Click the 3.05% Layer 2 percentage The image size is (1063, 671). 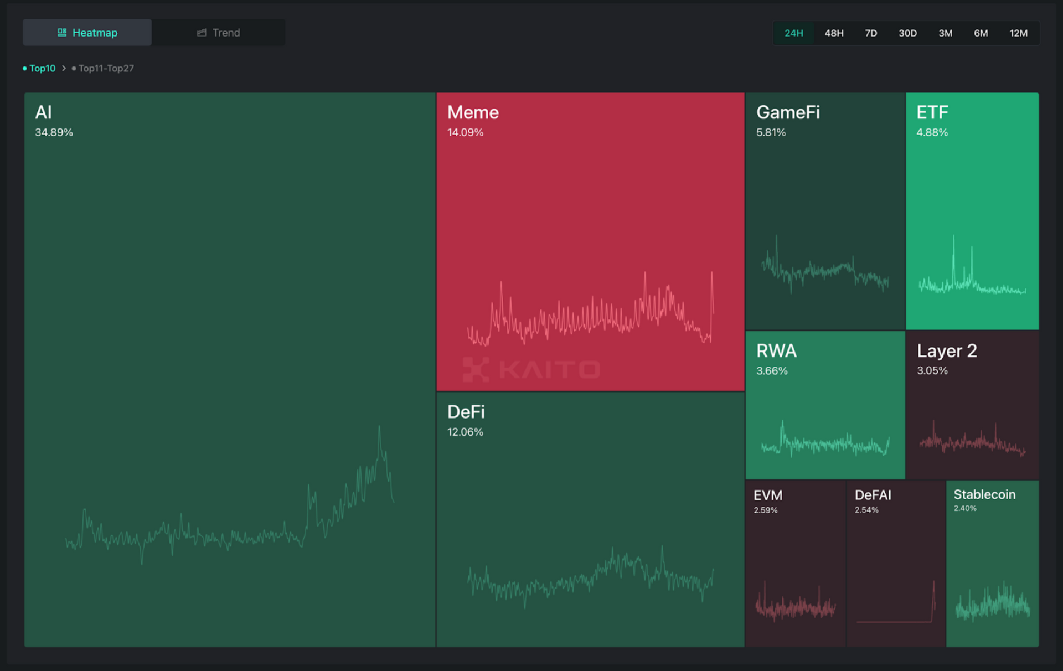[x=932, y=371]
